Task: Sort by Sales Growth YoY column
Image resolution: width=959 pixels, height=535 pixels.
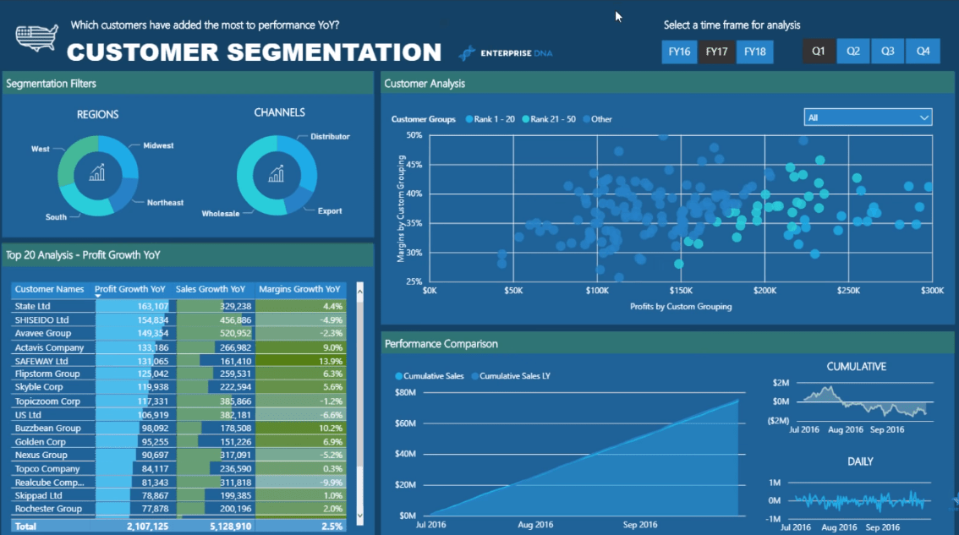Action: coord(210,289)
